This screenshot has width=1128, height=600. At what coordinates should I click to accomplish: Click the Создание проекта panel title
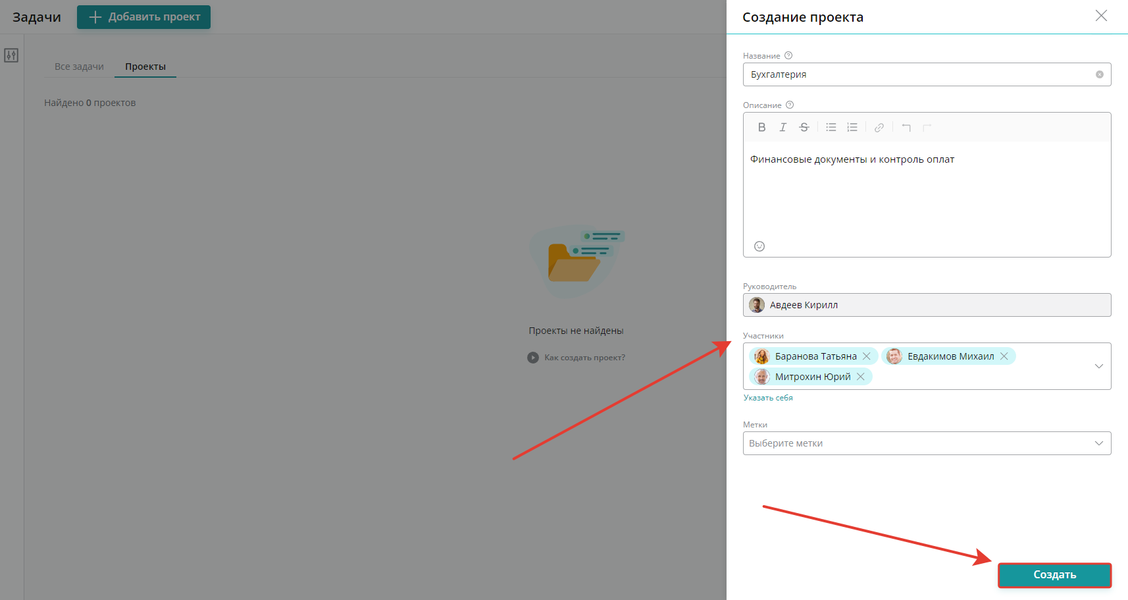pyautogui.click(x=803, y=17)
